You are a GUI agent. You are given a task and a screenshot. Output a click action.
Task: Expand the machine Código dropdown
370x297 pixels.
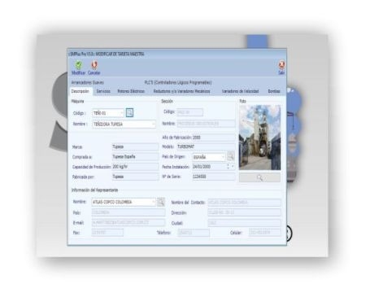point(121,113)
